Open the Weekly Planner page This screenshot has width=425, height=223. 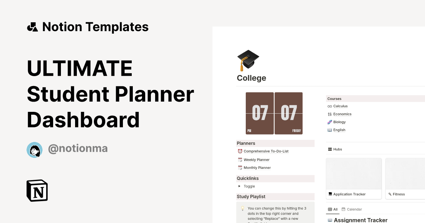257,160
